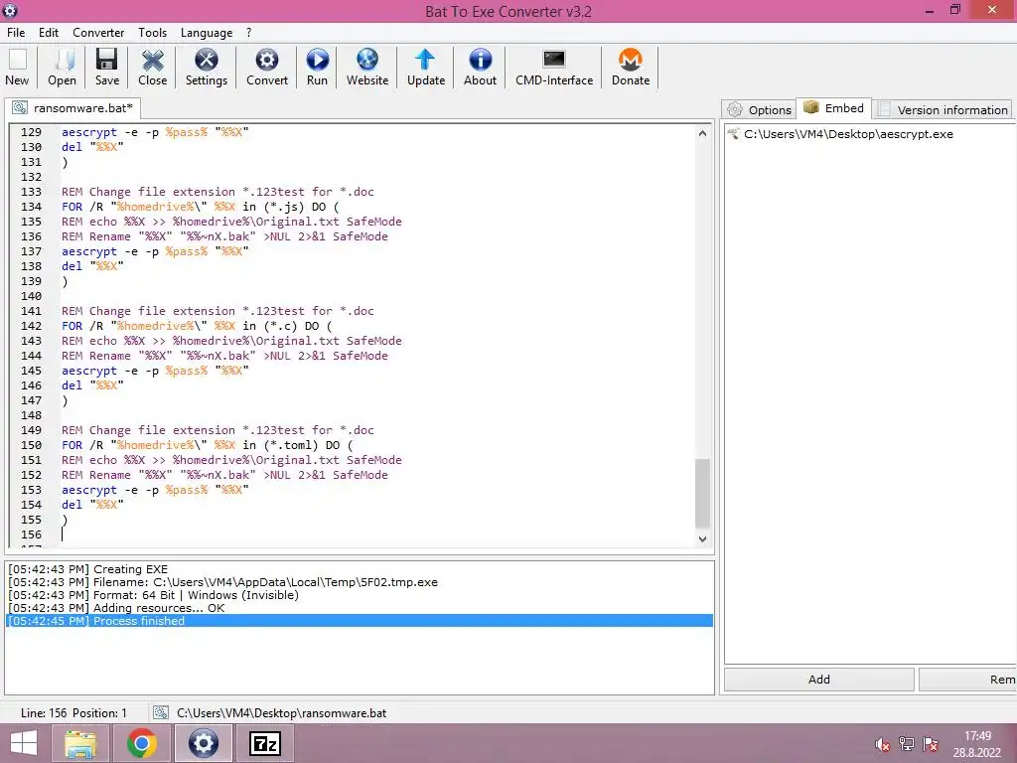Screen dimensions: 1017x763
Task: Click the partially visible Remove button
Action: coord(967,680)
